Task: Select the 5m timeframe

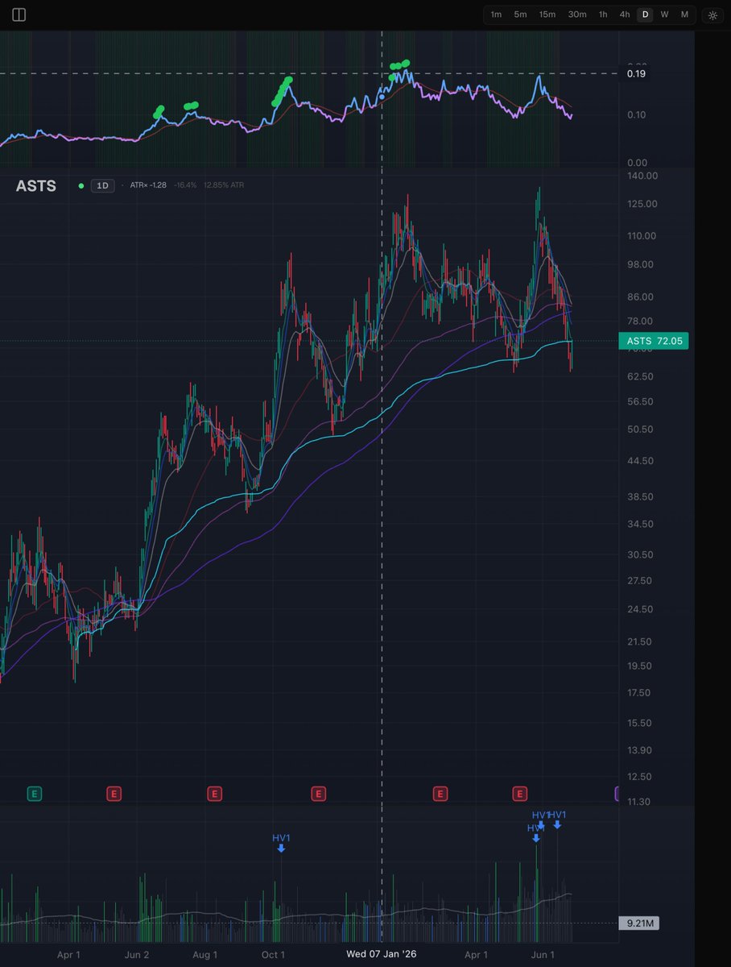Action: [x=521, y=15]
